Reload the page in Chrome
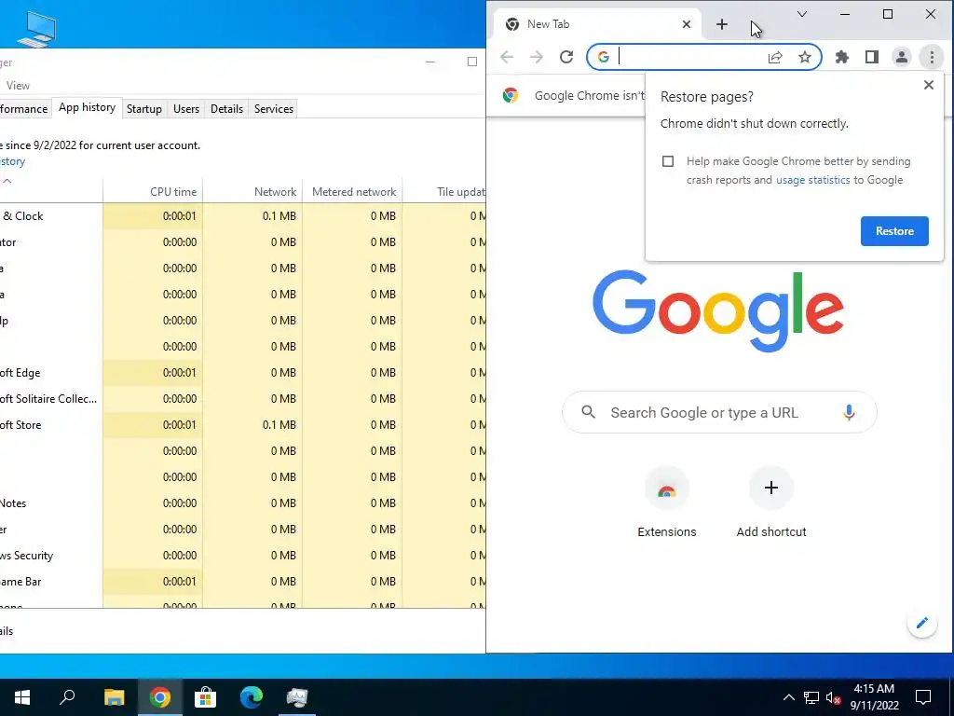Viewport: 954px width, 716px height. coord(566,57)
